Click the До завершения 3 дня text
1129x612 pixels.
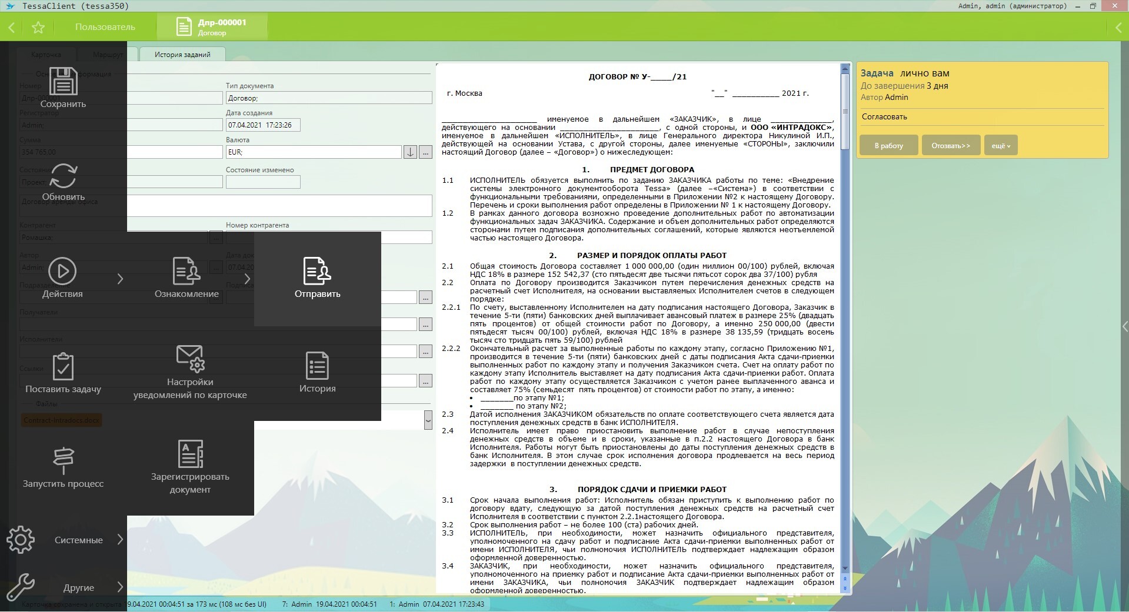[904, 86]
